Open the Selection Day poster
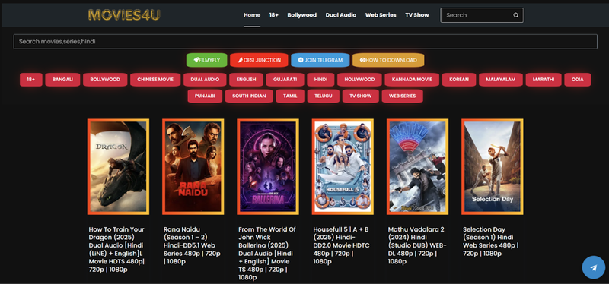This screenshot has width=609, height=284. 492,166
